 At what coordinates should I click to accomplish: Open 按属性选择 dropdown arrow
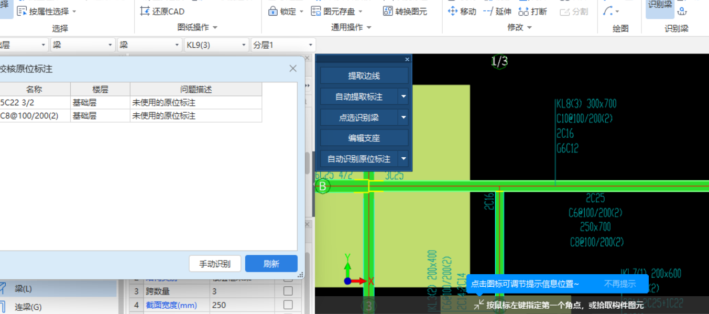point(74,11)
